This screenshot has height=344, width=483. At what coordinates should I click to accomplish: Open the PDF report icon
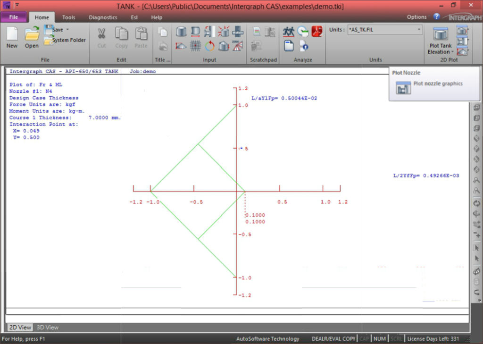click(x=316, y=32)
